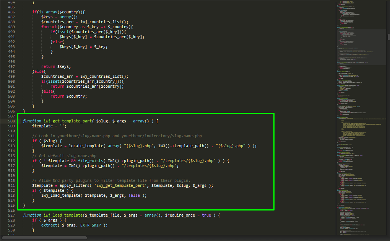Click the is_array call on line 486
This screenshot has width=390, height=241.
(48, 12)
